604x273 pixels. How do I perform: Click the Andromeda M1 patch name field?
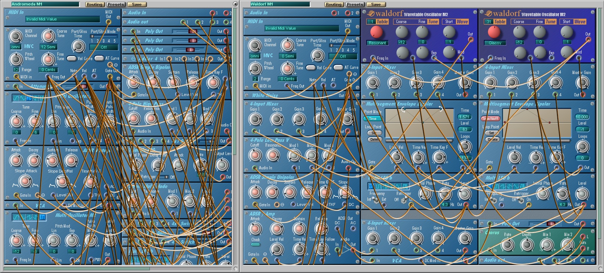45,4
